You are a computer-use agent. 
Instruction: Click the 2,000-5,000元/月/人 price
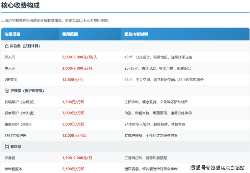(79, 57)
